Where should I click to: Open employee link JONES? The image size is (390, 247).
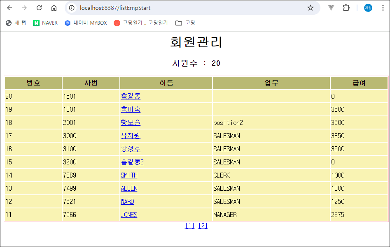coord(129,215)
